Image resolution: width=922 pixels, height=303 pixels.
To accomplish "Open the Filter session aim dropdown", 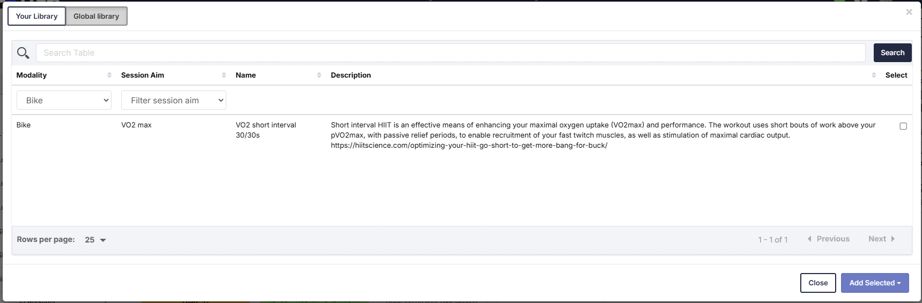I will pyautogui.click(x=174, y=100).
